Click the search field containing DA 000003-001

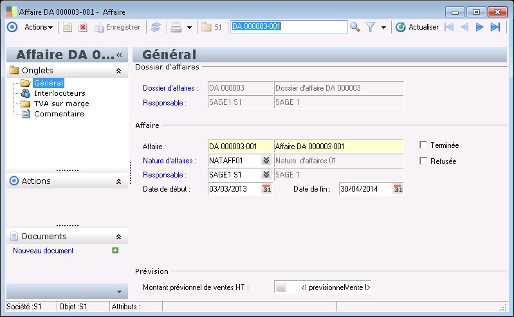289,26
